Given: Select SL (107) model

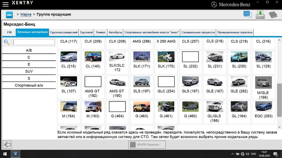Looking at the screenshot, I should click(x=69, y=87).
